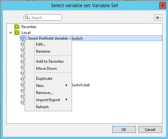Viewport: 168px width, 139px height.
Task: Choose Rename in the context menu
Action: pos(43,51)
